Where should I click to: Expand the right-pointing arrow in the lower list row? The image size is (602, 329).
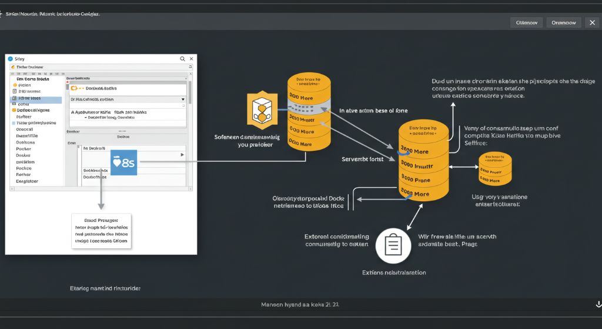(181, 155)
